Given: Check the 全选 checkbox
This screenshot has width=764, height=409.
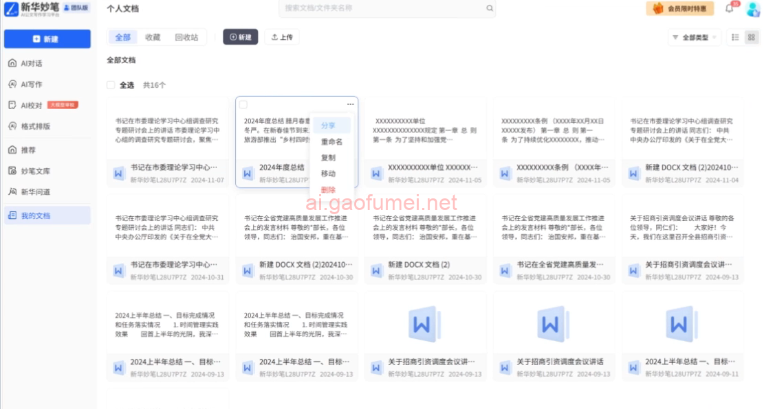Looking at the screenshot, I should click(x=111, y=85).
